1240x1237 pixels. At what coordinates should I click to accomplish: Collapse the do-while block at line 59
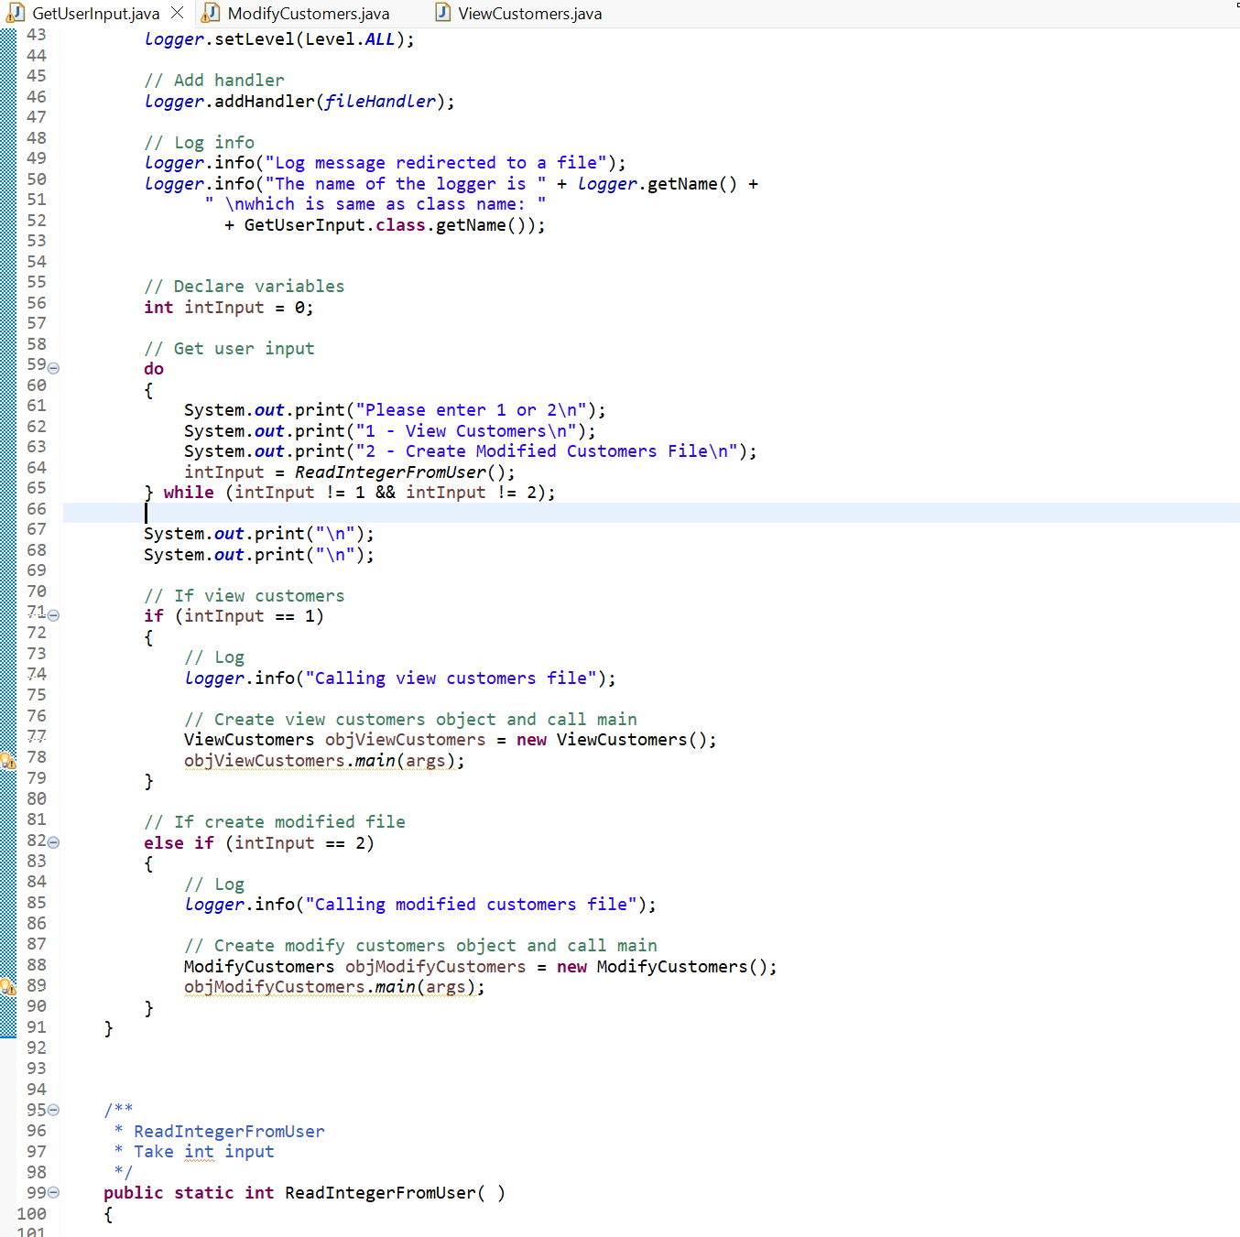pos(53,367)
